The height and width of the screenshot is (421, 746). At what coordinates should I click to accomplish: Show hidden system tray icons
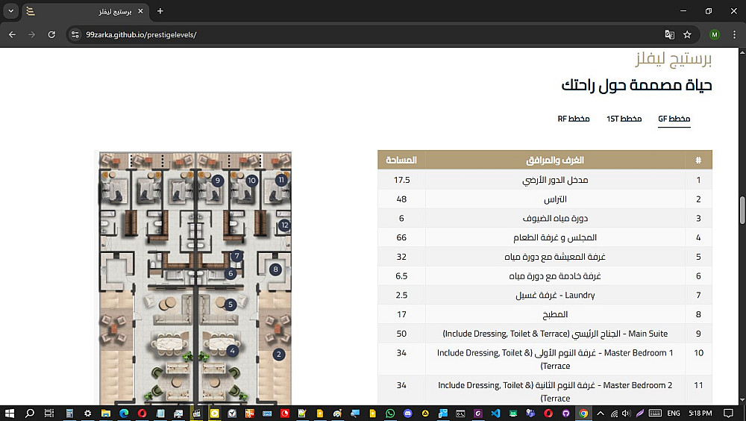click(601, 413)
